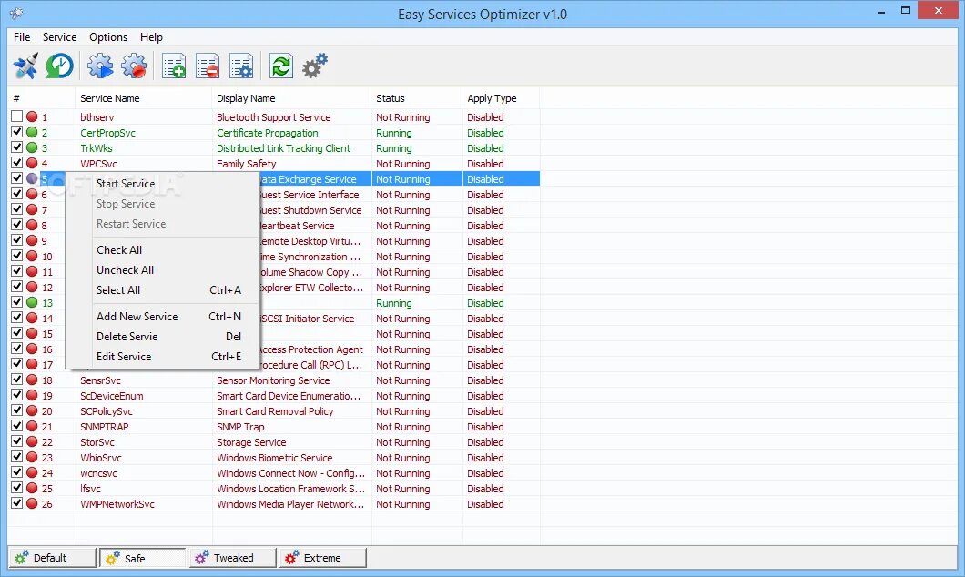Click Disabled apply type in bthserv row

485,116
